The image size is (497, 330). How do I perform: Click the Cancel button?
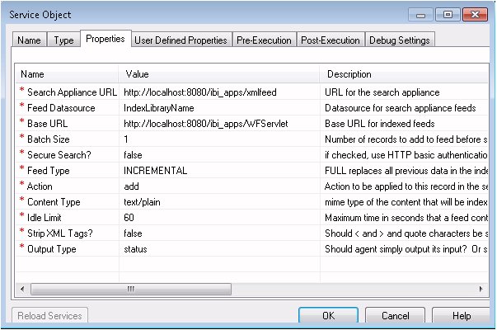point(396,315)
